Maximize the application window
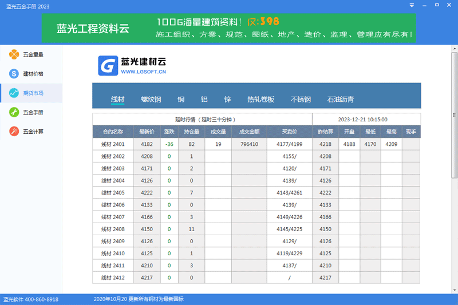 pyautogui.click(x=437, y=6)
